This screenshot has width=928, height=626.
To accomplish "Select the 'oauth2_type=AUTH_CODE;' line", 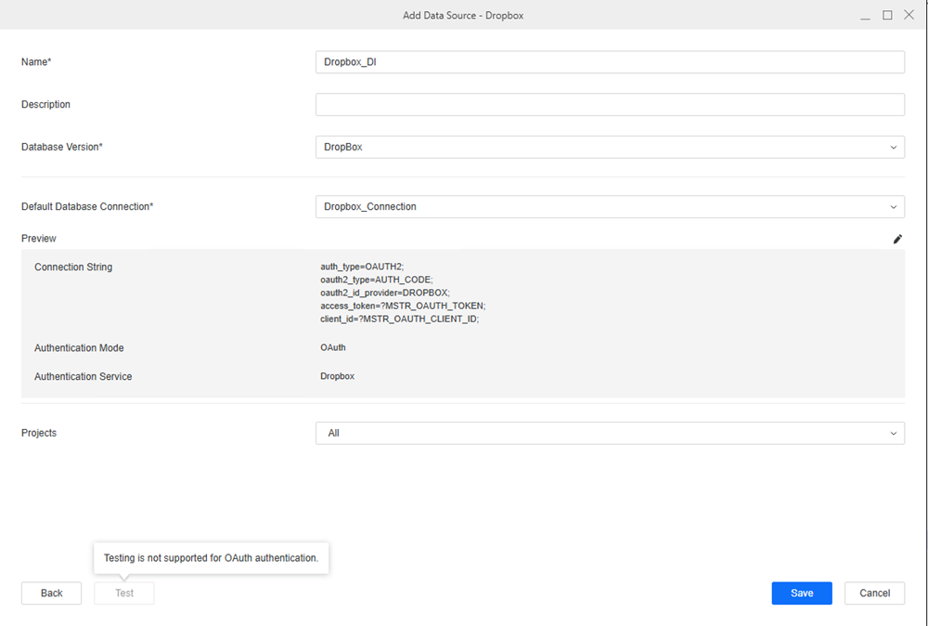I will click(x=377, y=280).
